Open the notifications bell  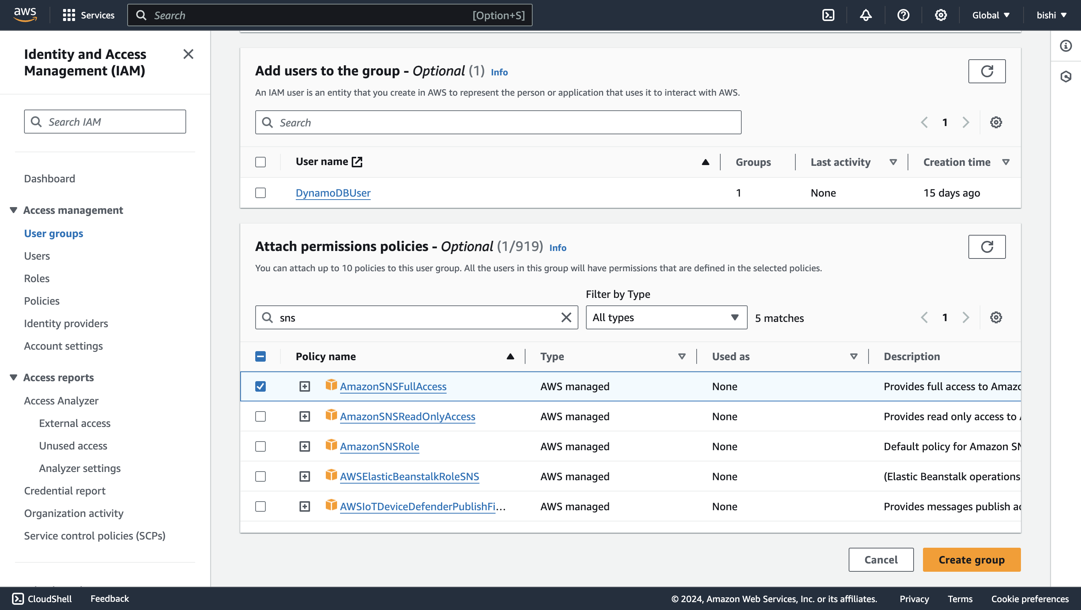click(865, 15)
